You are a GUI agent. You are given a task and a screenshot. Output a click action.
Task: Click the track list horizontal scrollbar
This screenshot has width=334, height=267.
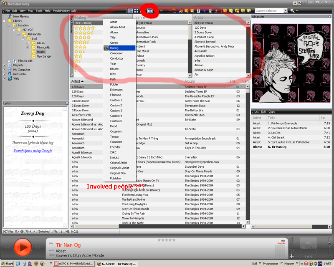[158, 227]
